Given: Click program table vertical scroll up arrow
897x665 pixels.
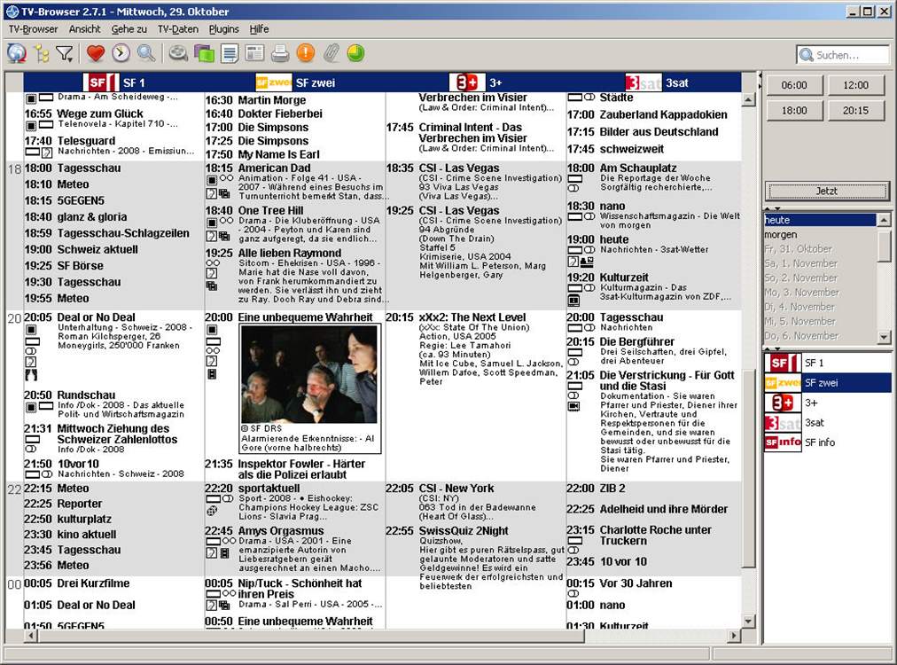Looking at the screenshot, I should 748,100.
